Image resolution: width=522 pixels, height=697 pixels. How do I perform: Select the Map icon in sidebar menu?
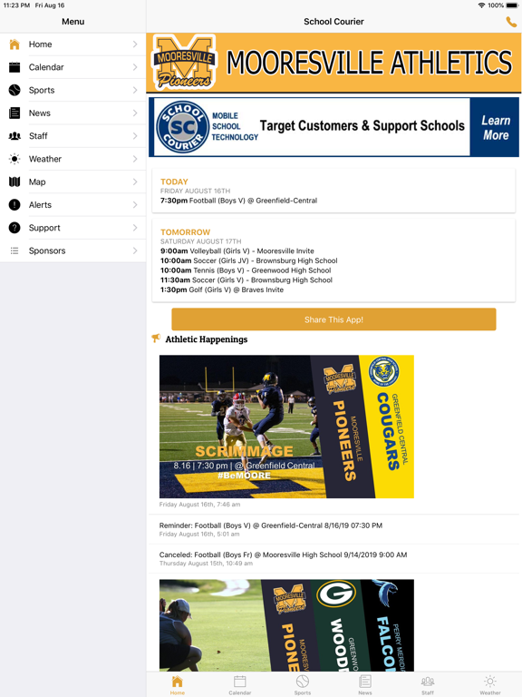pyautogui.click(x=14, y=182)
